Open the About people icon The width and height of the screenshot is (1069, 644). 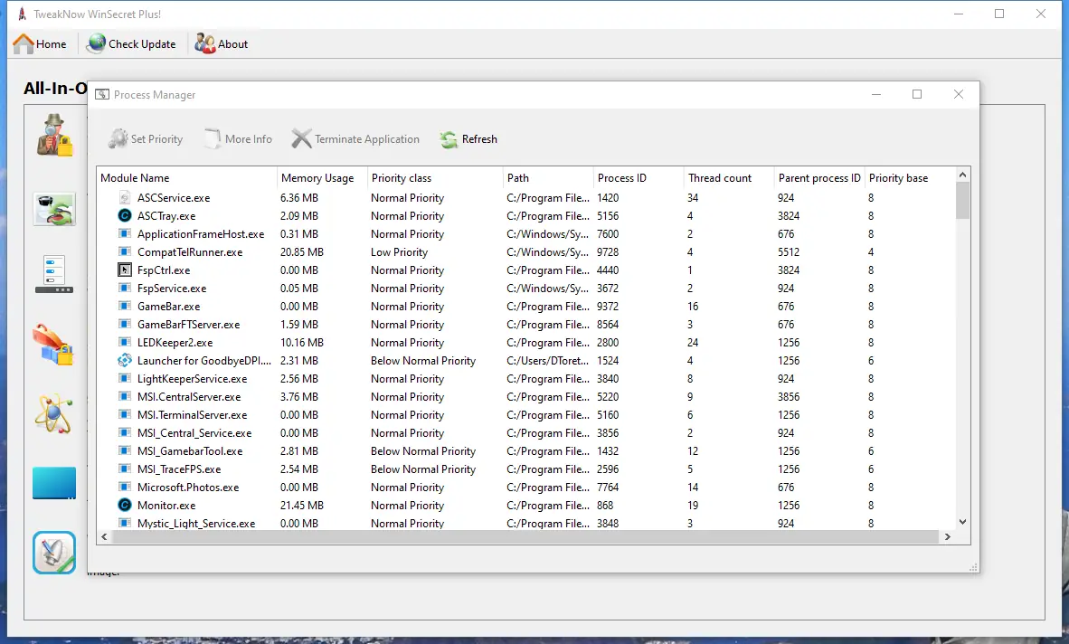[204, 43]
